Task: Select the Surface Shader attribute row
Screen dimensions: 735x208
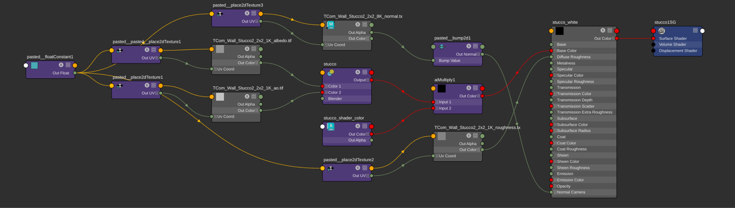Action: click(x=673, y=39)
